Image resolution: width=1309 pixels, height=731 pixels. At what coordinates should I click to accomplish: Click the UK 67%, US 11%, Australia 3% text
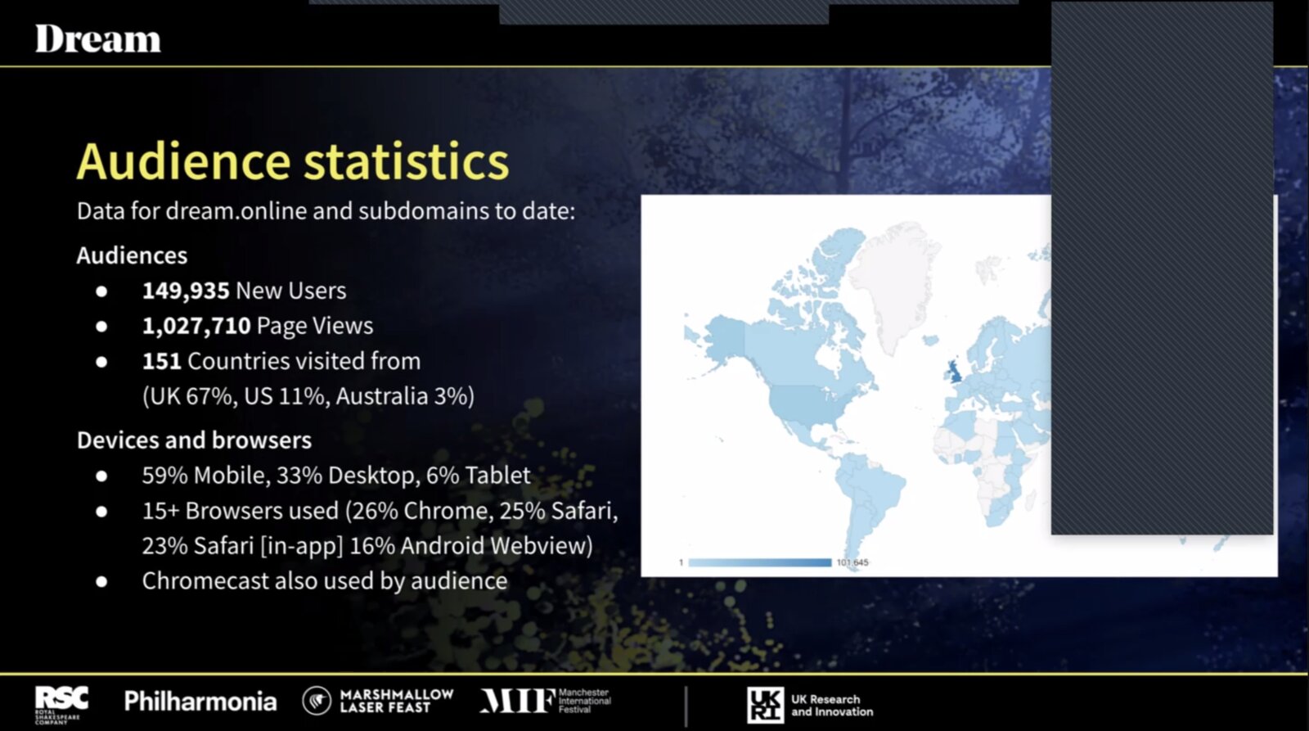[308, 396]
